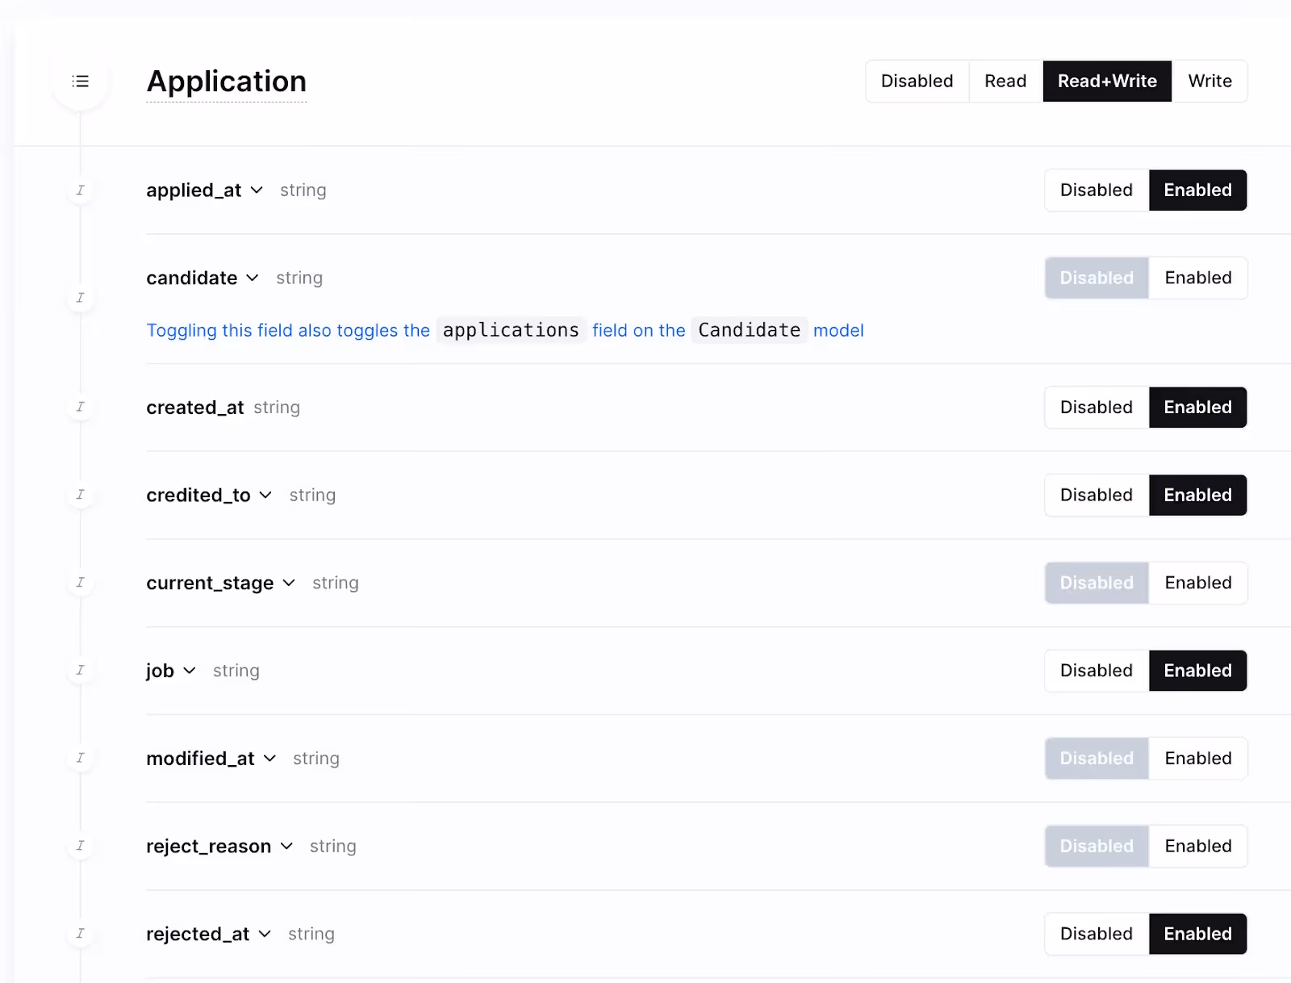The height and width of the screenshot is (983, 1291).
Task: Expand the credited_to field chevron
Action: point(265,496)
